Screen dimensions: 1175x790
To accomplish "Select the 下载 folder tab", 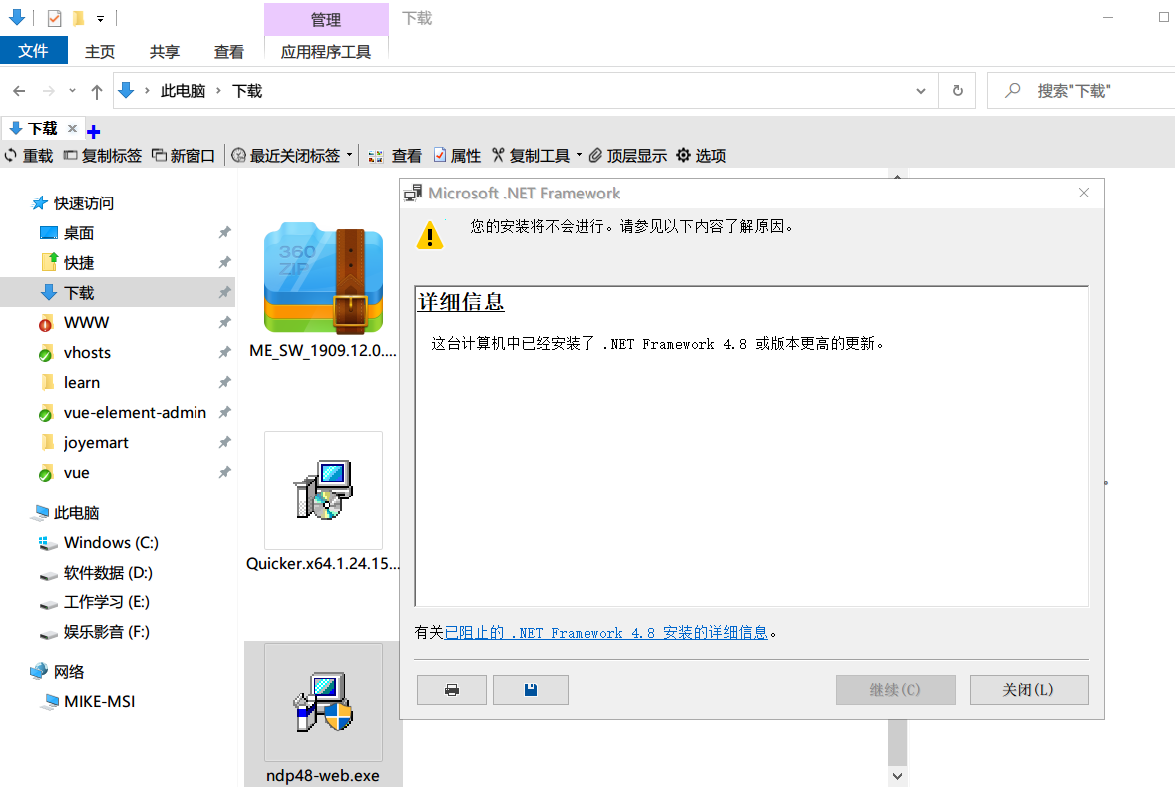I will tap(43, 128).
